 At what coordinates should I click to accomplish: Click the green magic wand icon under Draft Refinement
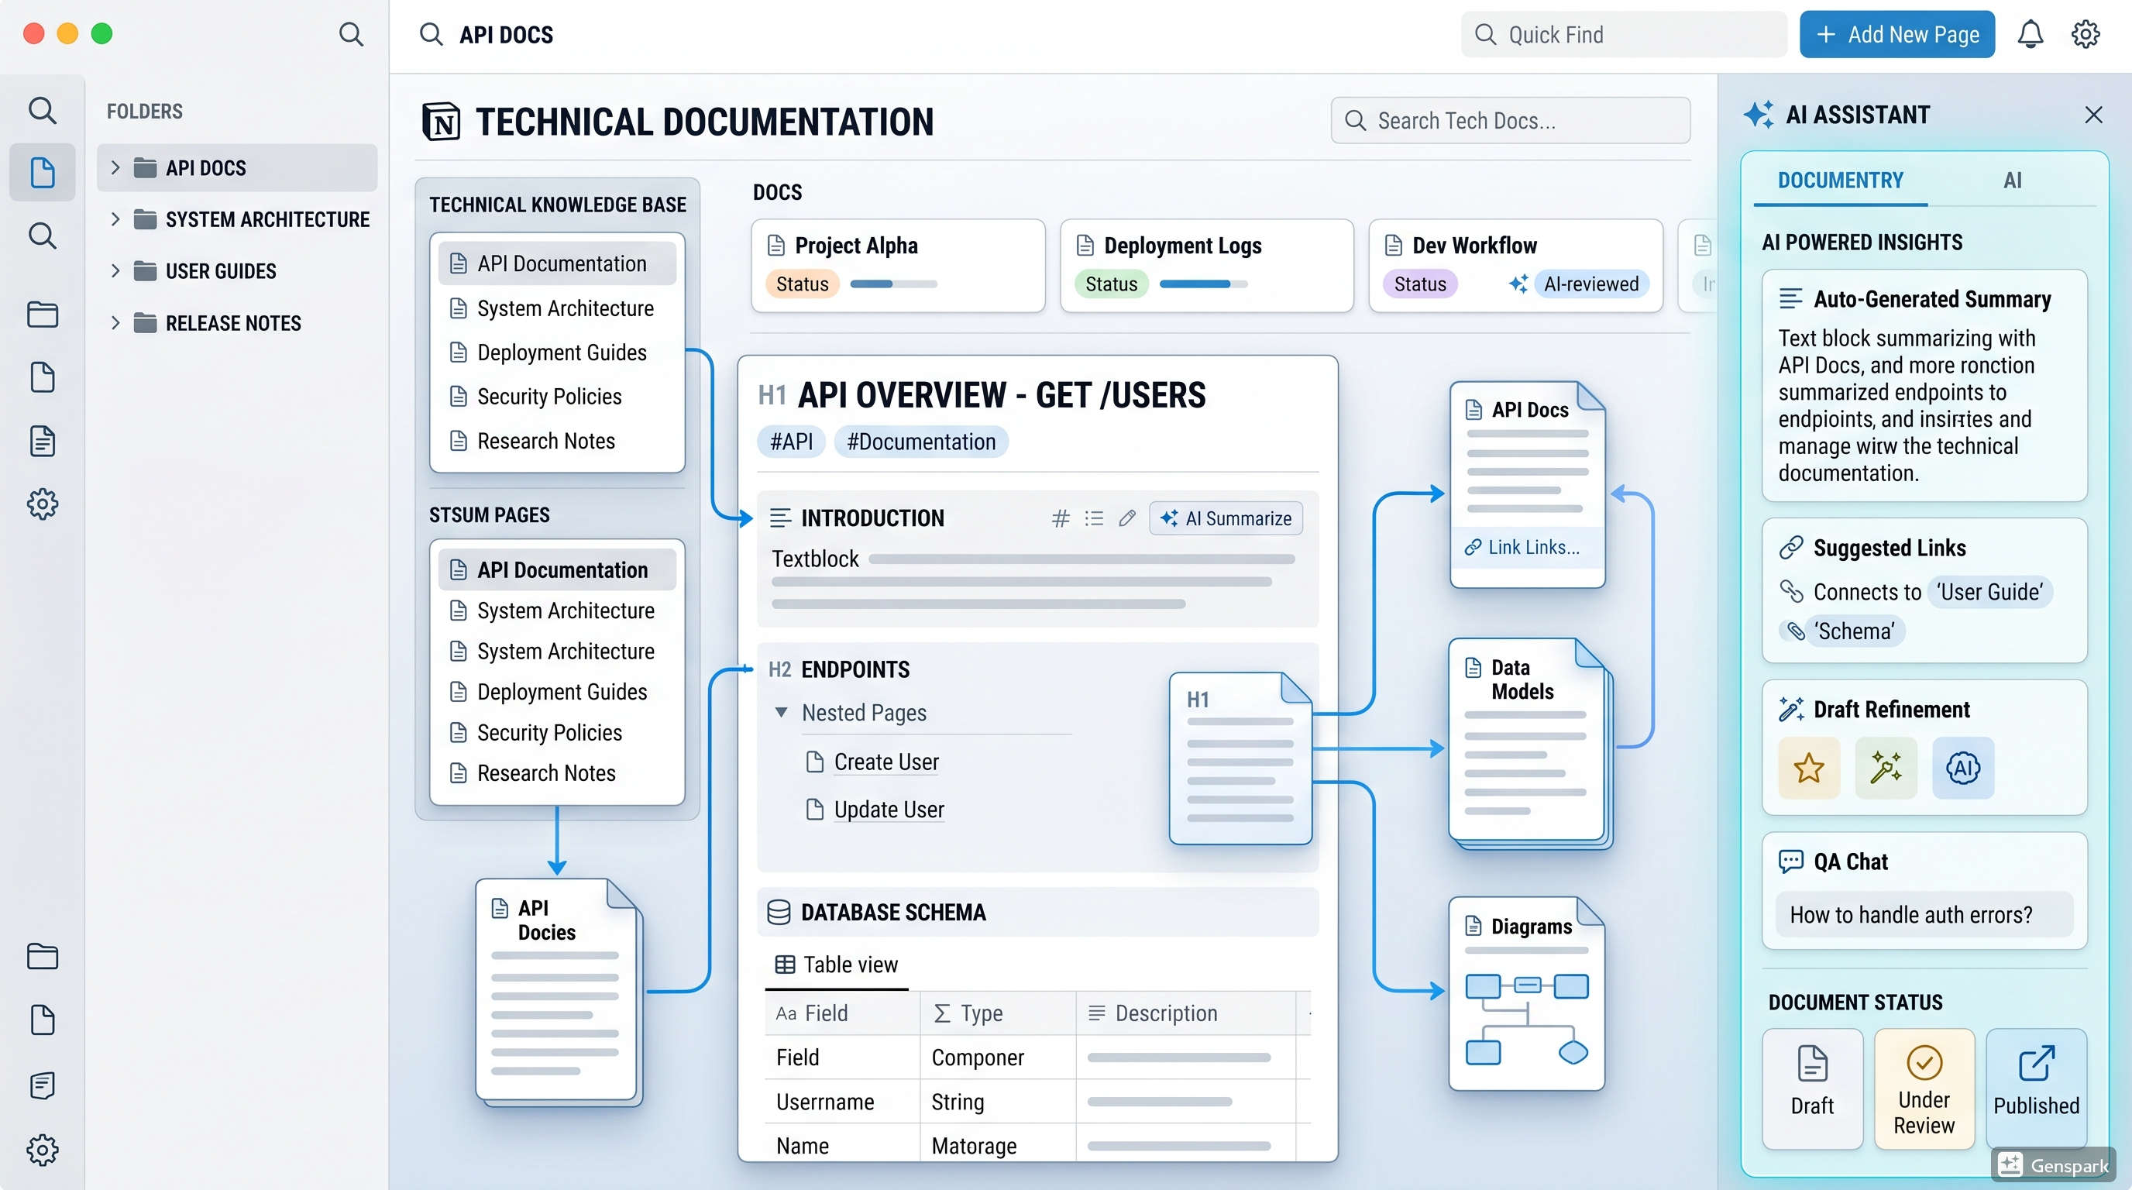(x=1886, y=767)
